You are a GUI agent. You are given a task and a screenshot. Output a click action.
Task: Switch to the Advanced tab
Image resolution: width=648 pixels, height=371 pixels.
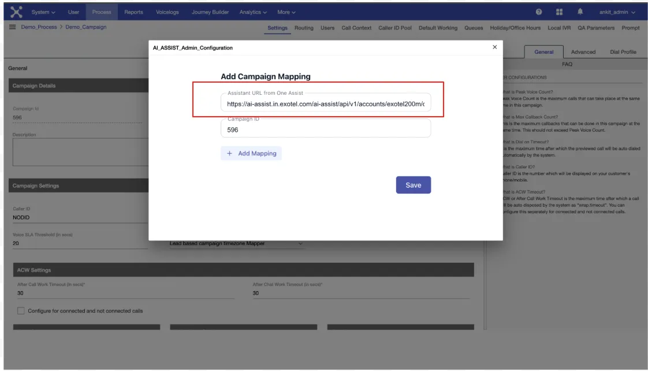[x=583, y=51]
